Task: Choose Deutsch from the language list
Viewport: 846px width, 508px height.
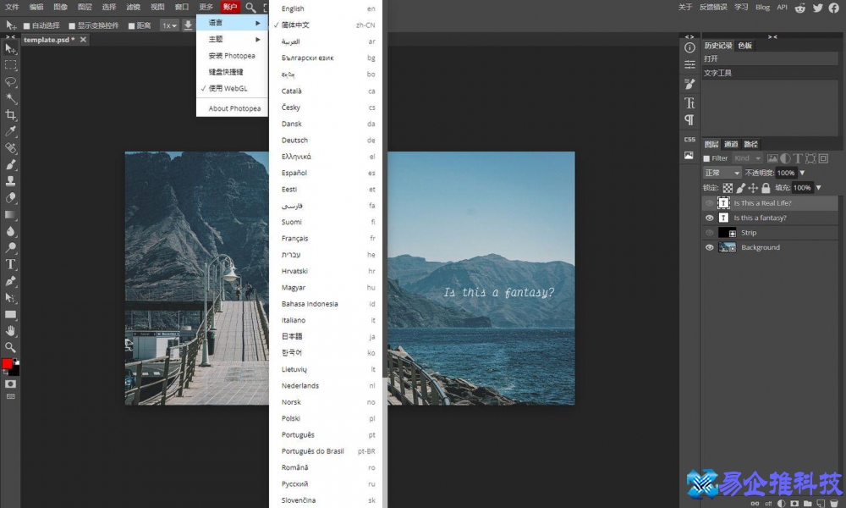Action: click(295, 141)
